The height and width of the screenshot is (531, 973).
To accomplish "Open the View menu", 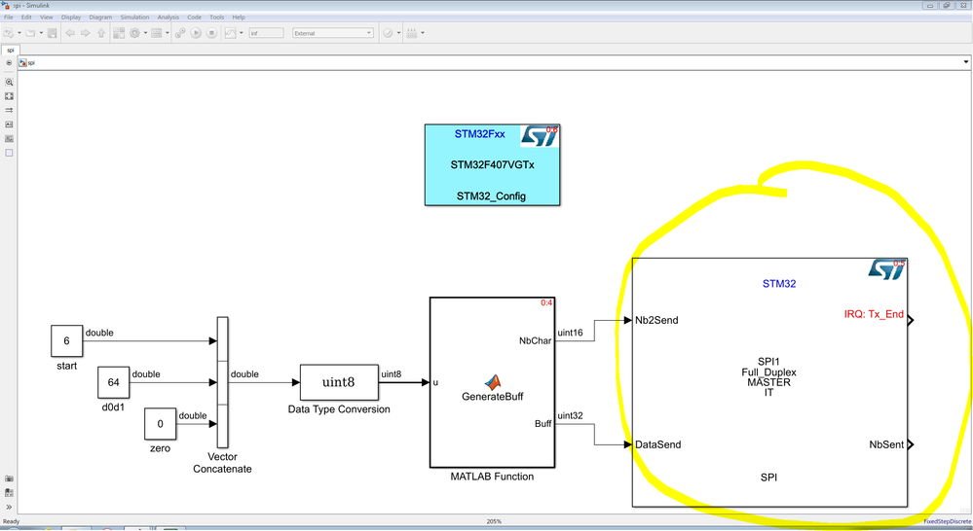I will pos(47,18).
